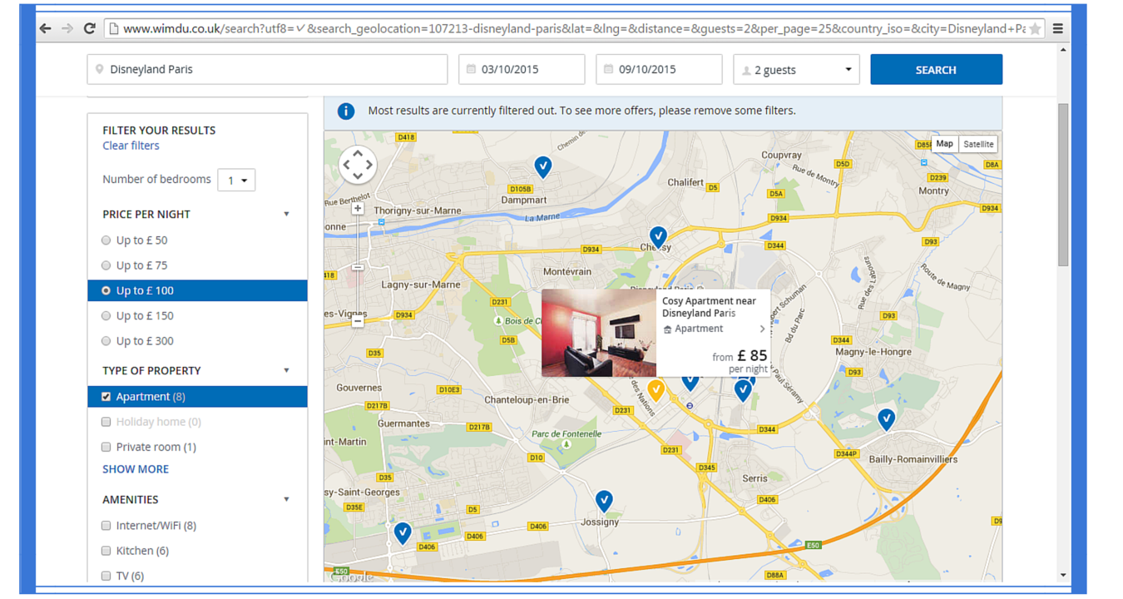The width and height of the screenshot is (1123, 599).
Task: Select the map marker near Dampmart
Action: tap(543, 167)
